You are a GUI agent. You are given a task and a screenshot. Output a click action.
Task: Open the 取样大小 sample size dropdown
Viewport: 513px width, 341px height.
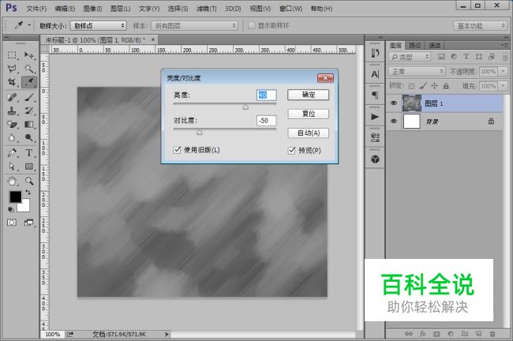click(x=99, y=25)
